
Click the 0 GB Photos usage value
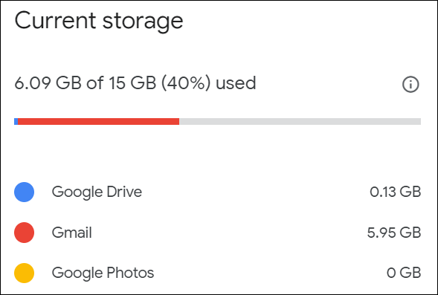[404, 273]
